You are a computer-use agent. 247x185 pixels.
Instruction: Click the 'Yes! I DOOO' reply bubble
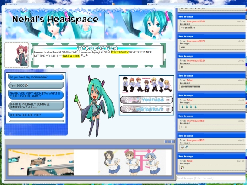tap(36, 85)
